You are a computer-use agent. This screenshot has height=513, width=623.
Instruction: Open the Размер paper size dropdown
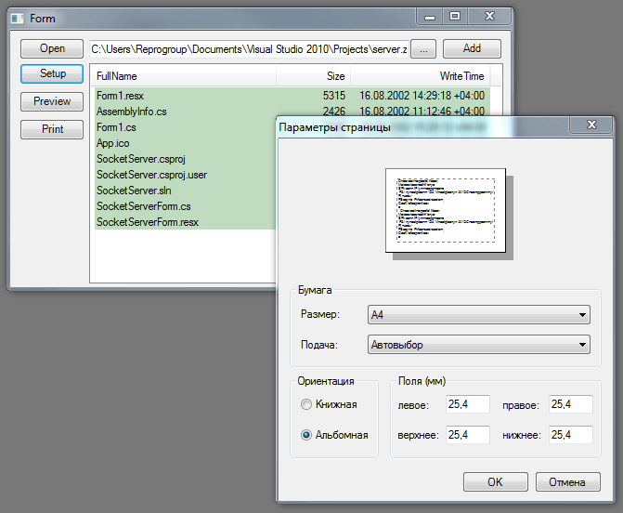point(478,315)
